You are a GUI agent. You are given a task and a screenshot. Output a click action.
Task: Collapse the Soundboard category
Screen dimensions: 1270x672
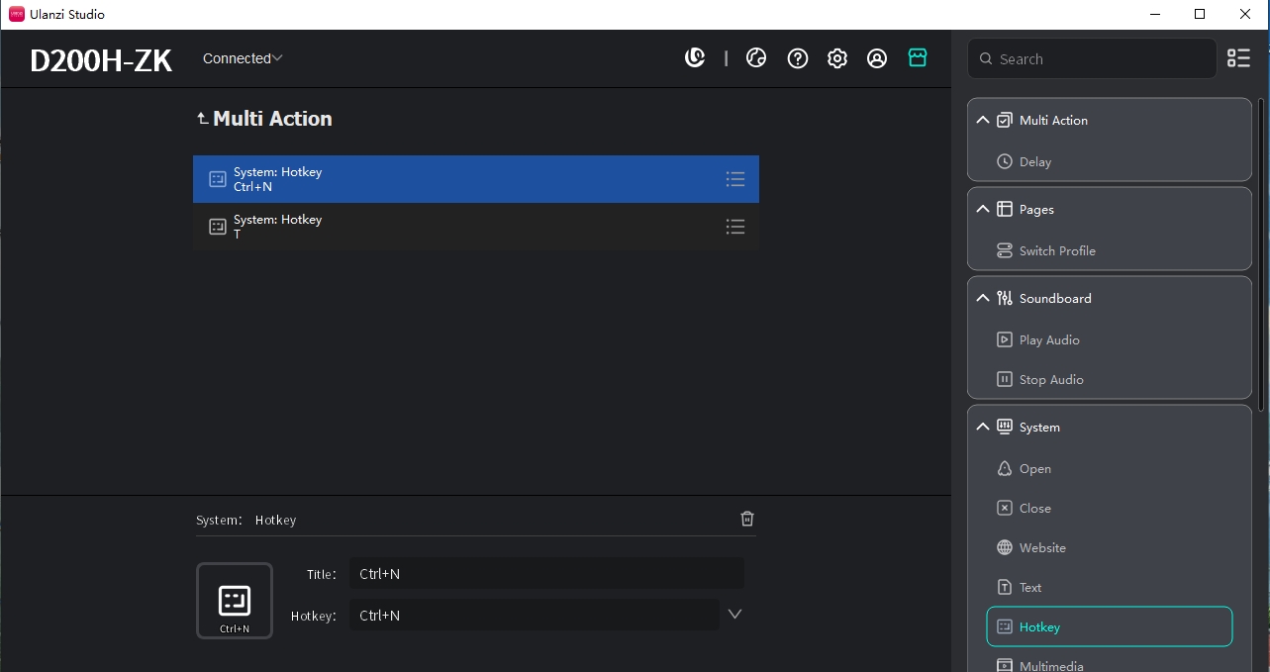982,298
